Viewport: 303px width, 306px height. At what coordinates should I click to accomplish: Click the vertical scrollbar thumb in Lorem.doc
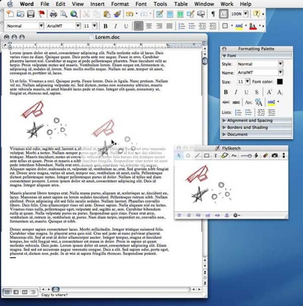[x=205, y=61]
